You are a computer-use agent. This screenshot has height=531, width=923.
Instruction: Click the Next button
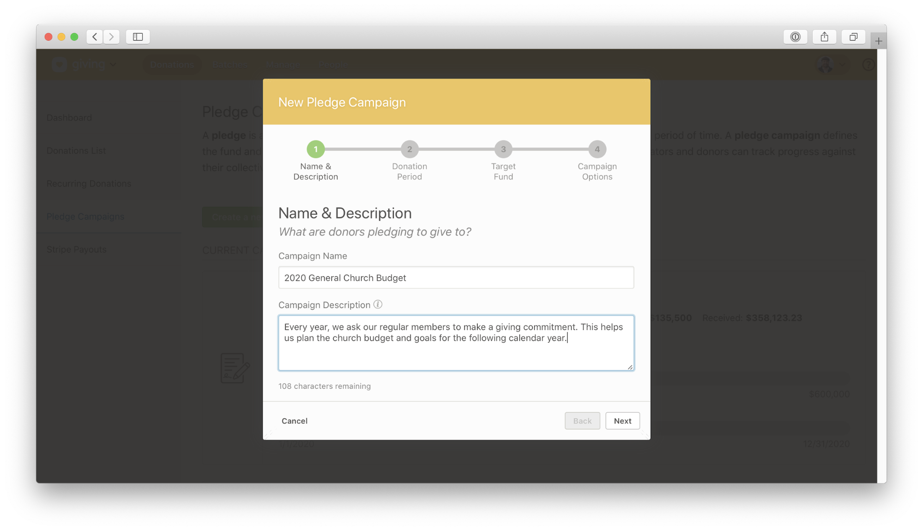pos(622,421)
